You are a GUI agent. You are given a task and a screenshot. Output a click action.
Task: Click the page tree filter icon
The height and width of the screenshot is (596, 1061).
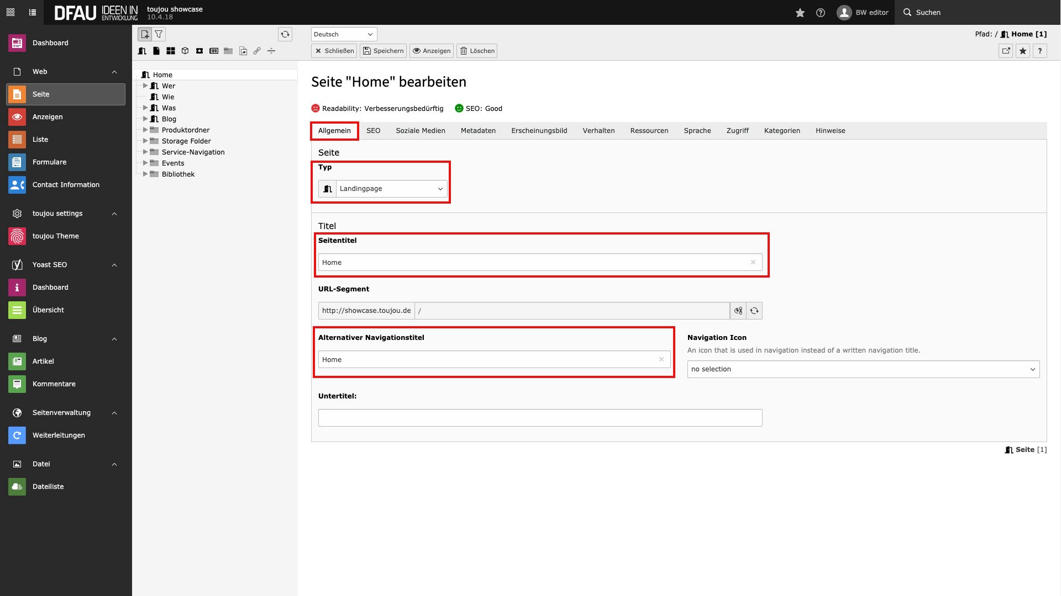tap(159, 34)
